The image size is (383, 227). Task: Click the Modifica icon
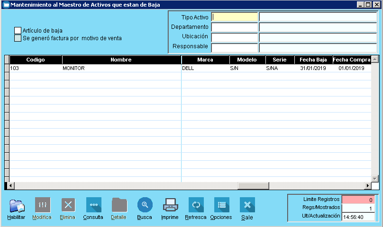[42, 205]
